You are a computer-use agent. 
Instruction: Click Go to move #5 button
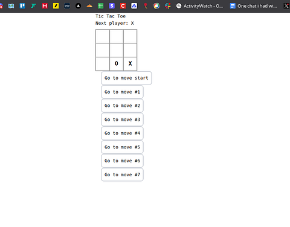pos(122,147)
